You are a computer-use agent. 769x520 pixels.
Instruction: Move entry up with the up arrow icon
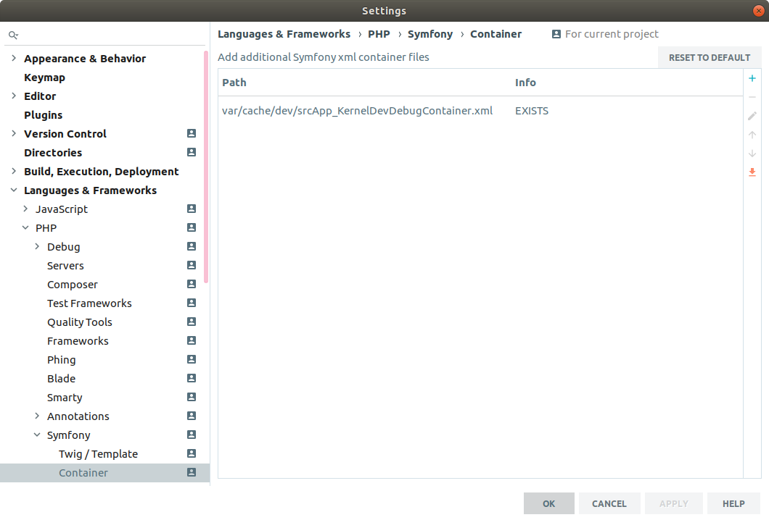[x=752, y=135]
